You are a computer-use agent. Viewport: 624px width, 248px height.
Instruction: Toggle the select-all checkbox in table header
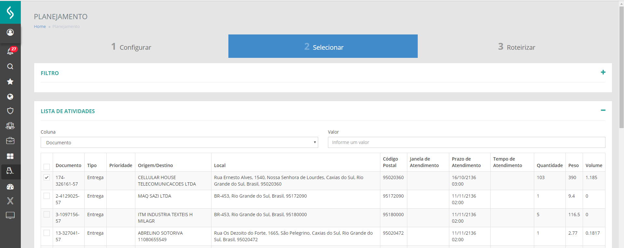click(47, 167)
